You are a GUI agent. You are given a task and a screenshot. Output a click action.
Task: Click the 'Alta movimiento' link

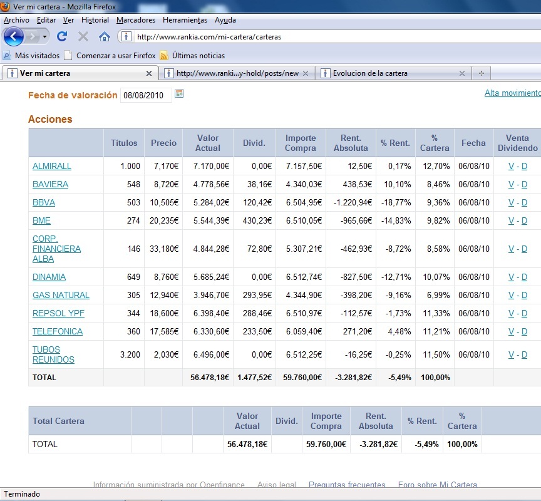[512, 93]
